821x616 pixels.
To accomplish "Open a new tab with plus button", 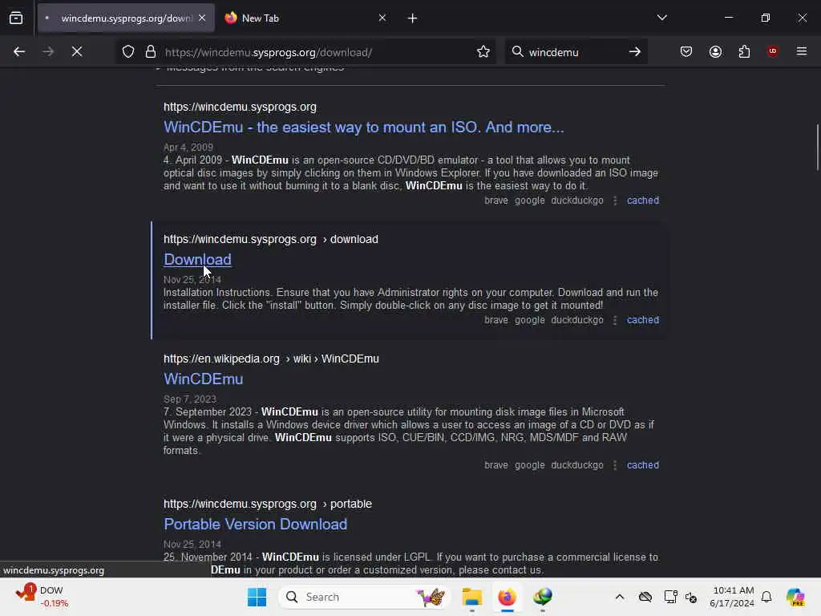I will (413, 18).
